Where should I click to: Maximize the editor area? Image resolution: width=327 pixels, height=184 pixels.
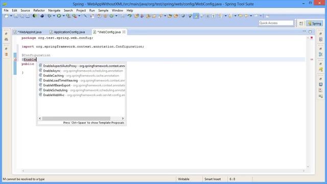pos(310,32)
